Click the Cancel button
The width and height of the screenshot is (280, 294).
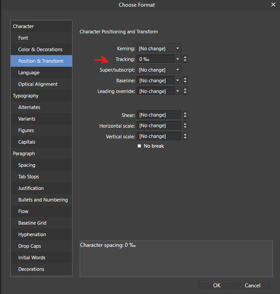tap(252, 285)
